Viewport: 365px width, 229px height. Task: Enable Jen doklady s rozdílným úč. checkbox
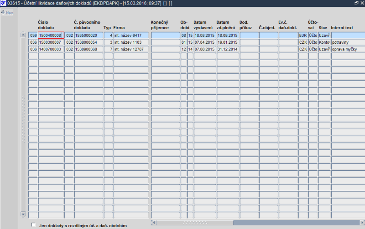click(33, 225)
